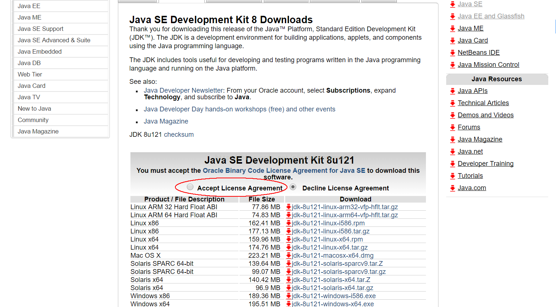
Task: Click red arrow icon next to Java Card link
Action: pos(453,41)
